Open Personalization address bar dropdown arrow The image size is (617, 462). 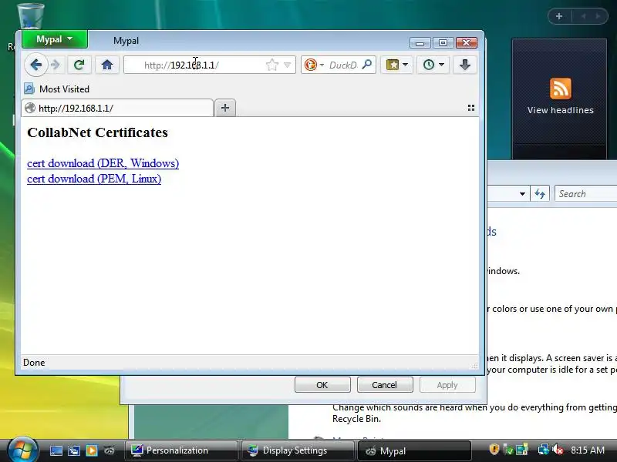click(523, 194)
